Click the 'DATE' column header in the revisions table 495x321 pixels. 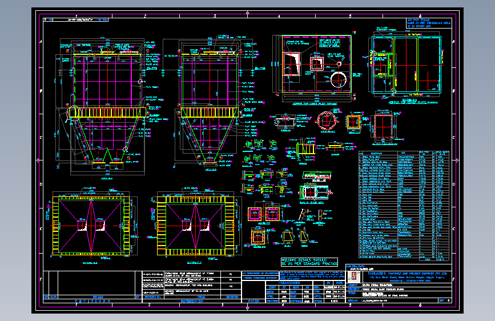(x=54, y=298)
